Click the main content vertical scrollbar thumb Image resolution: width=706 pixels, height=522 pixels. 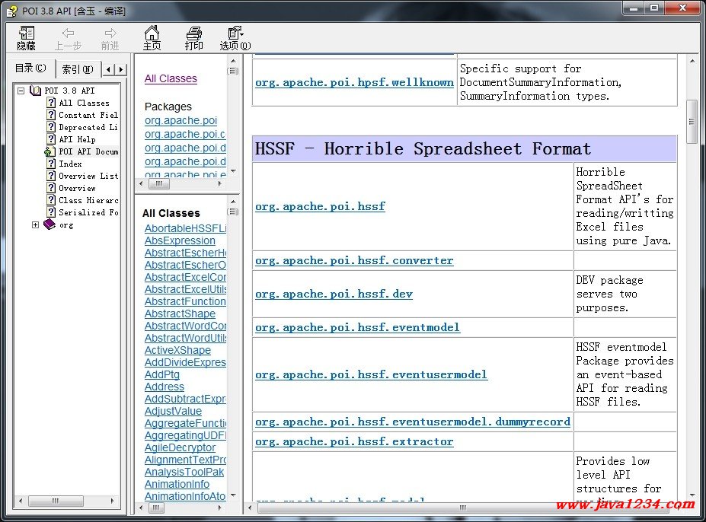point(691,122)
